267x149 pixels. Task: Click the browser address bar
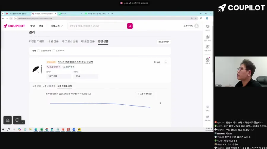[x=102, y=18]
